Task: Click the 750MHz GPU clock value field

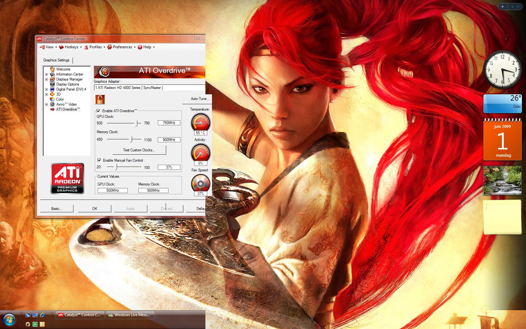Action: 169,123
